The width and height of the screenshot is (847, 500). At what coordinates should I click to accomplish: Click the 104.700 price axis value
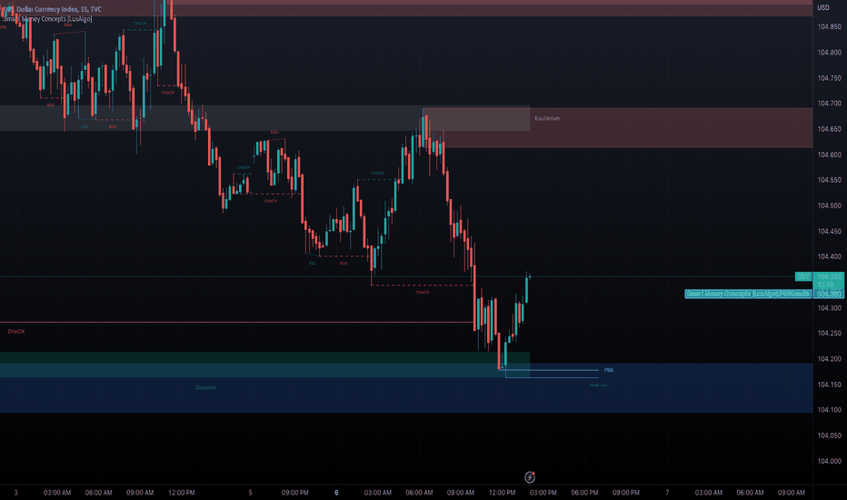tap(829, 104)
